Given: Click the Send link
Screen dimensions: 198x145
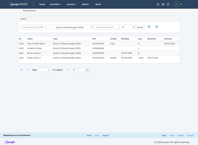Looking at the screenshot, I should (89, 135).
